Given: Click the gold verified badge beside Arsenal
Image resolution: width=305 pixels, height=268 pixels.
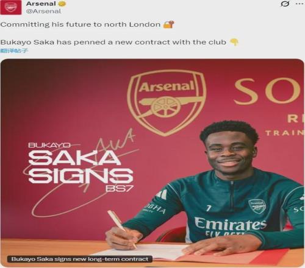Looking at the screenshot, I should [62, 4].
